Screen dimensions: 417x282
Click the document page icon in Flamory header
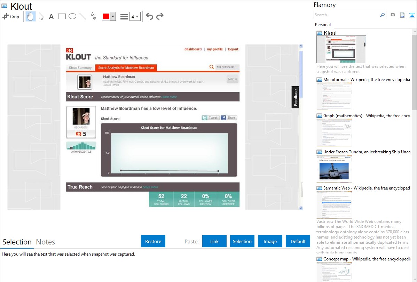coord(402,15)
